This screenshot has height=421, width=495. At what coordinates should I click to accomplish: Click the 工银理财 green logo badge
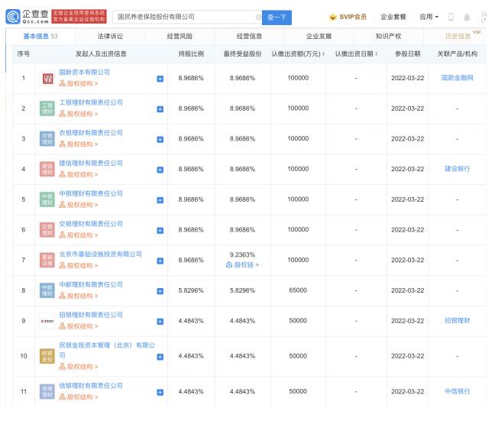click(47, 108)
